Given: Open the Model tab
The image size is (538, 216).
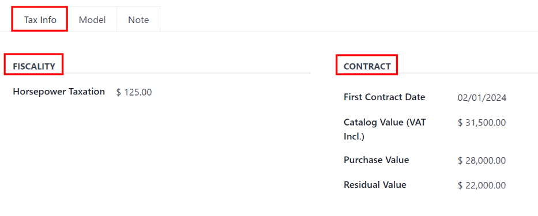Looking at the screenshot, I should 92,20.
